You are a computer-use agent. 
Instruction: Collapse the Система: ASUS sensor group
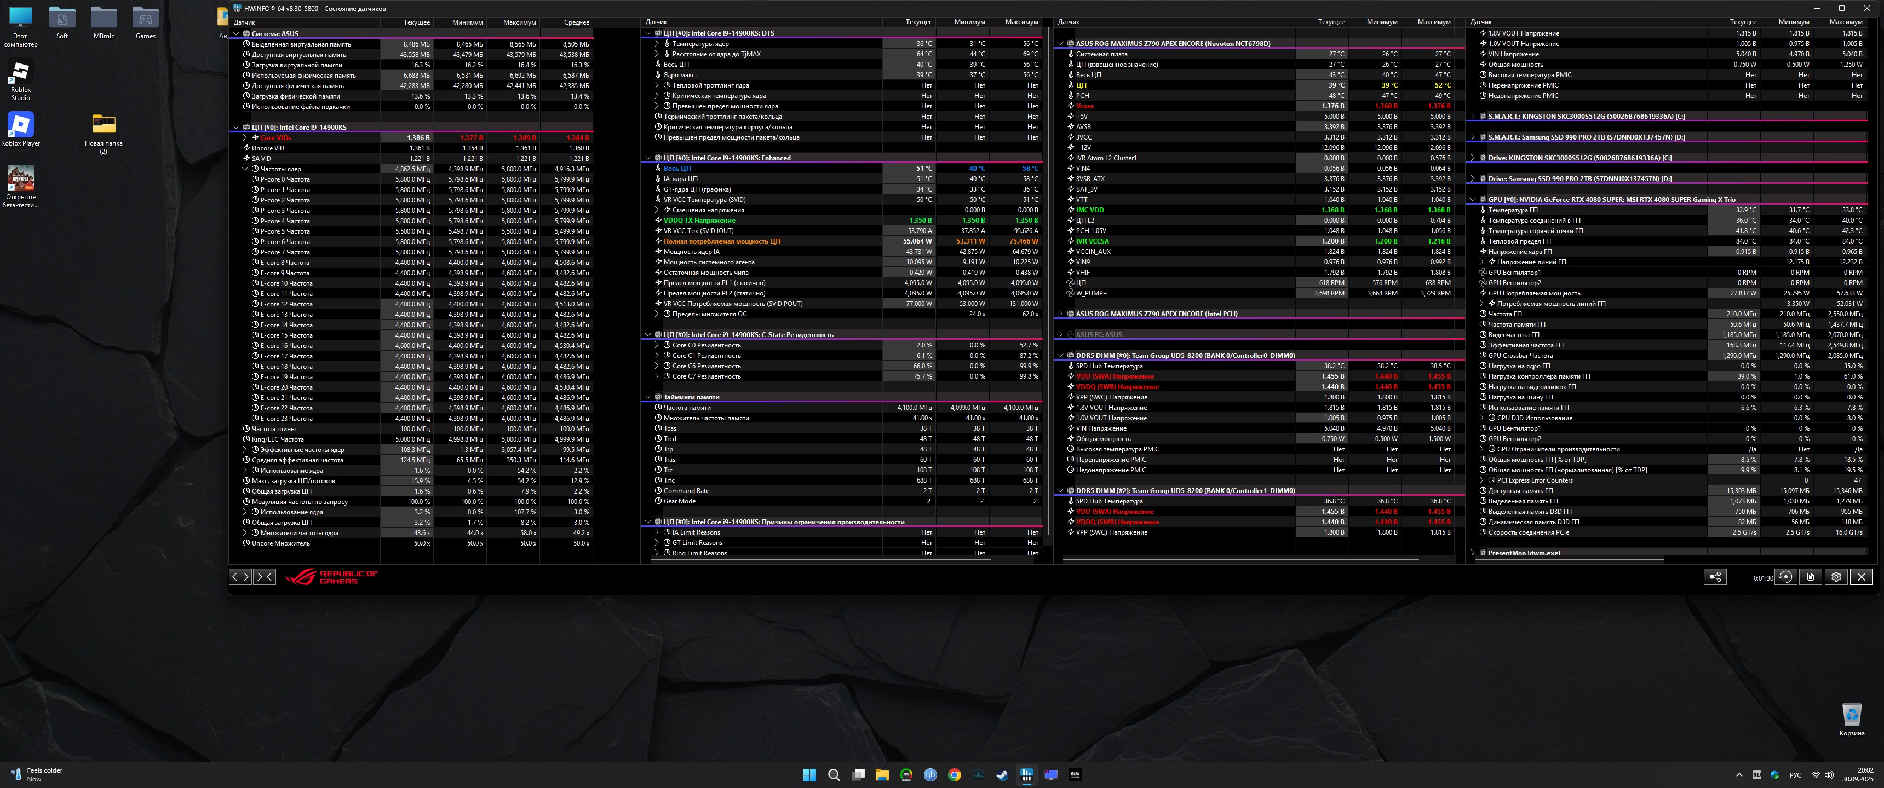tap(236, 33)
